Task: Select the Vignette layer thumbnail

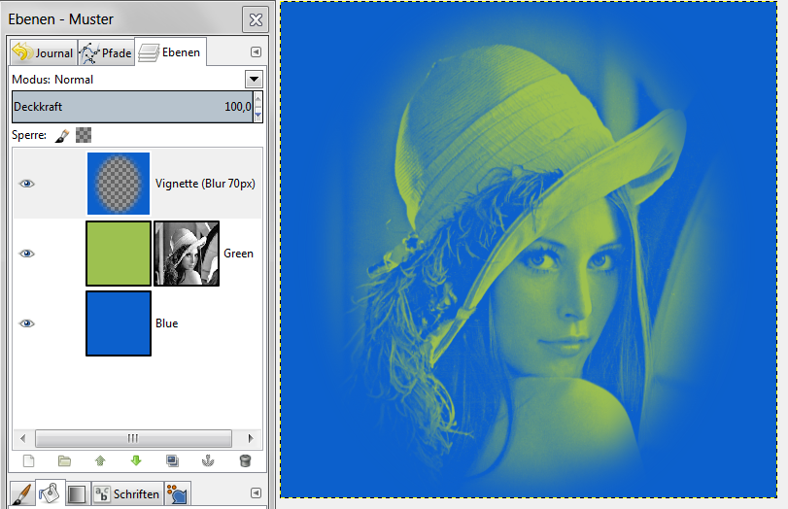Action: point(119,184)
